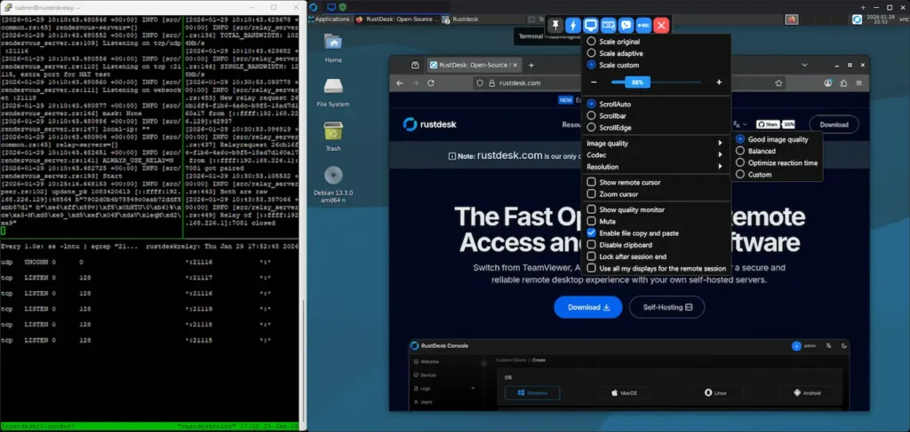Screen dimensions: 910x432
Task: Expand the Resolution submenu
Action: [x=656, y=166]
